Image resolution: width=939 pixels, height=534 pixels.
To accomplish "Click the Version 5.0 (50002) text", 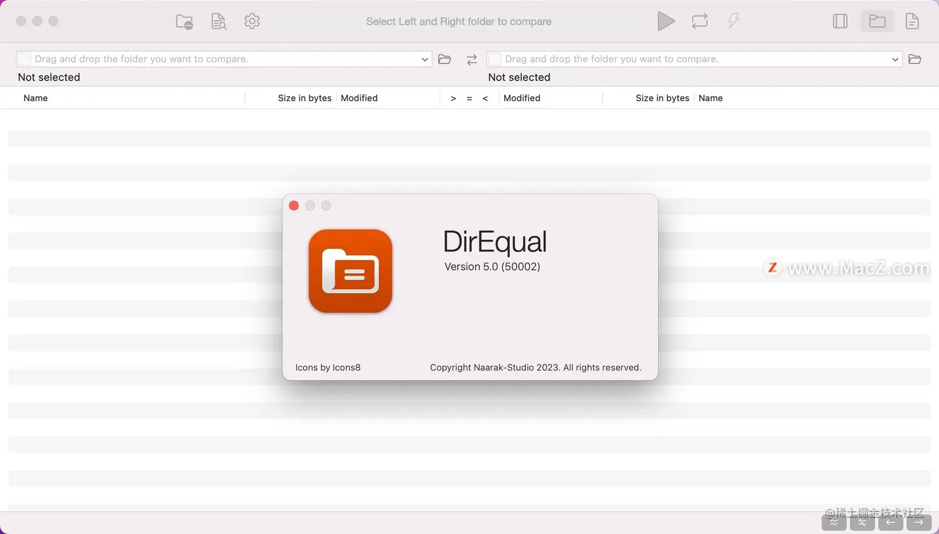I will point(492,267).
